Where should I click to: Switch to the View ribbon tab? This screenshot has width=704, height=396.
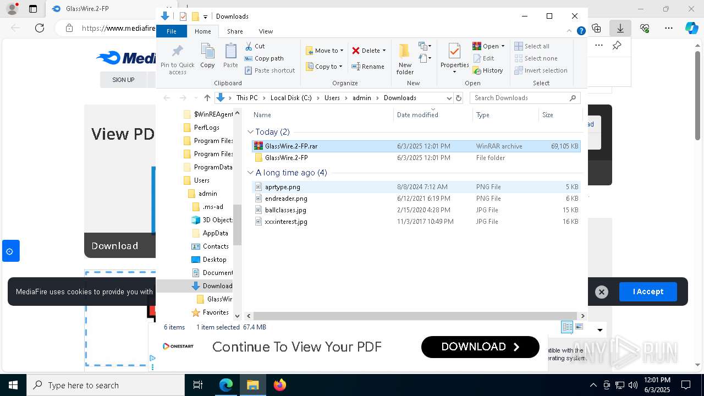click(266, 31)
